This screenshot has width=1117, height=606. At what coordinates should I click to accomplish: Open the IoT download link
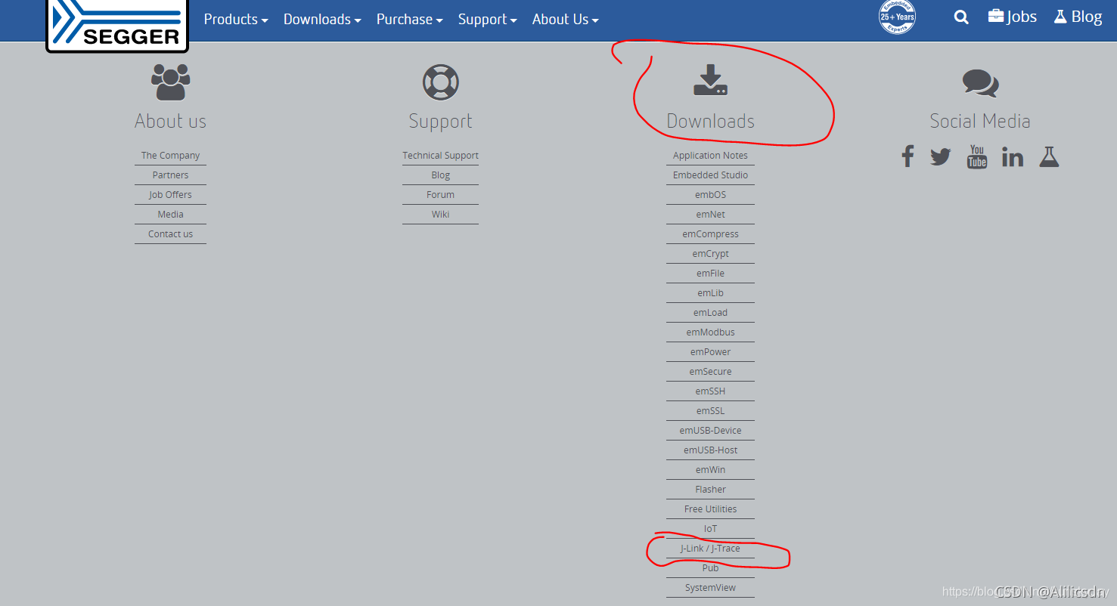pyautogui.click(x=710, y=529)
